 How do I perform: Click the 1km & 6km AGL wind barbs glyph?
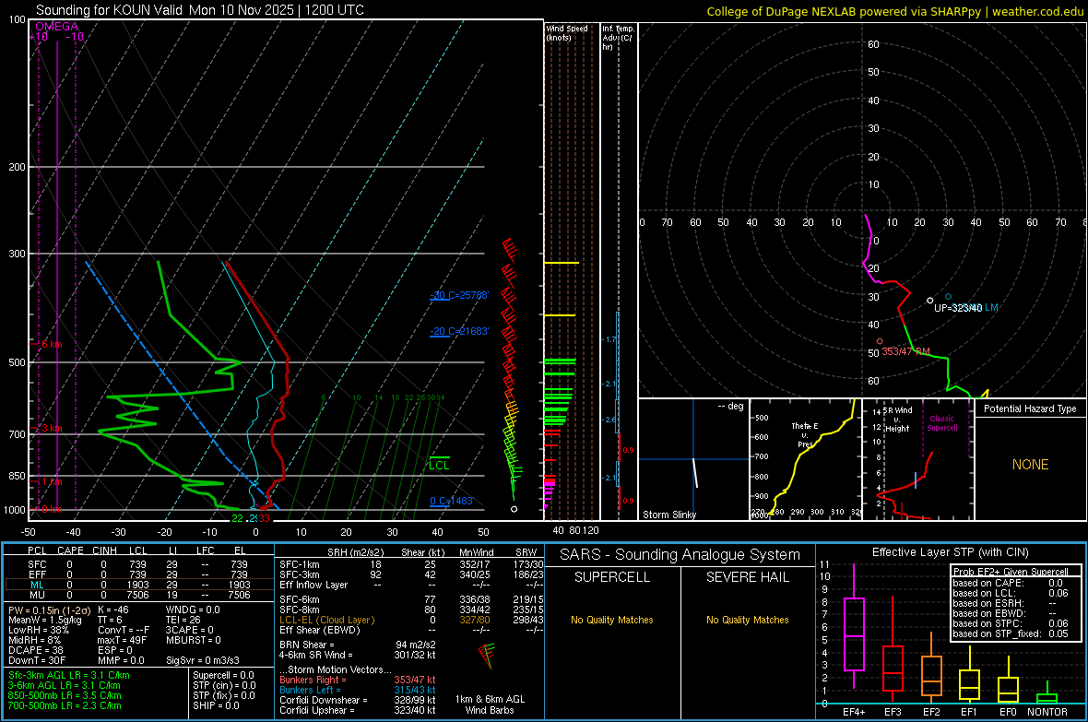(x=487, y=656)
